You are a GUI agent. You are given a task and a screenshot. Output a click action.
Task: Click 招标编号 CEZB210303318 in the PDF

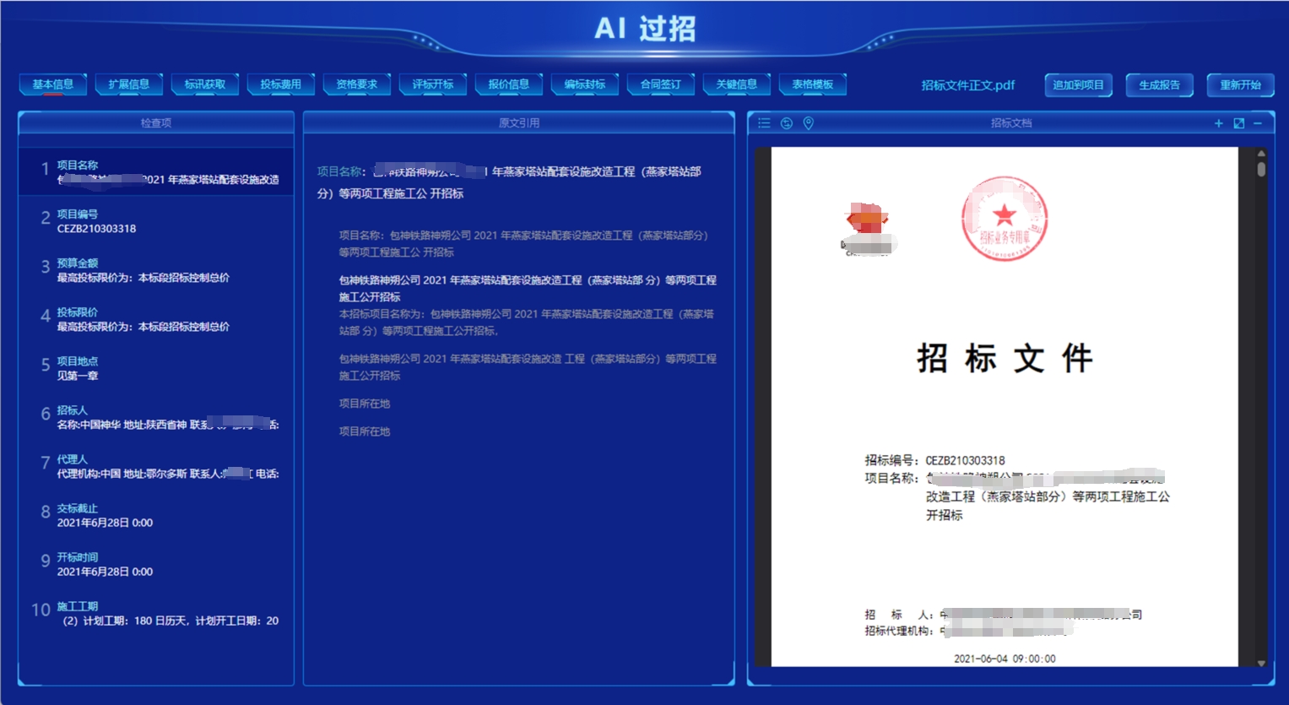[x=934, y=460]
